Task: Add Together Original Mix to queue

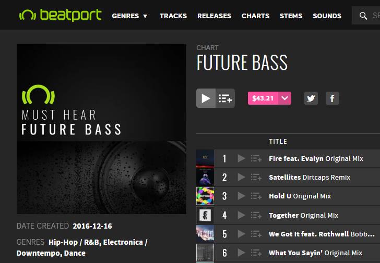Action: [x=256, y=215]
